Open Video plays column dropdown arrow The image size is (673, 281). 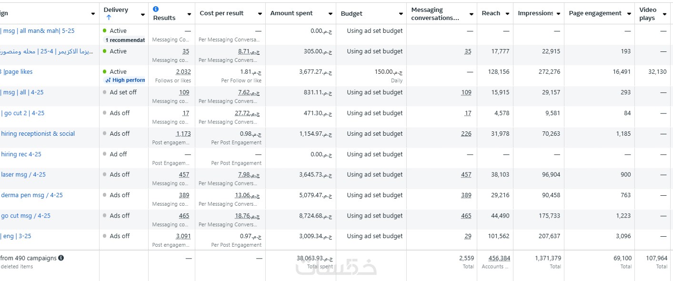coord(664,14)
